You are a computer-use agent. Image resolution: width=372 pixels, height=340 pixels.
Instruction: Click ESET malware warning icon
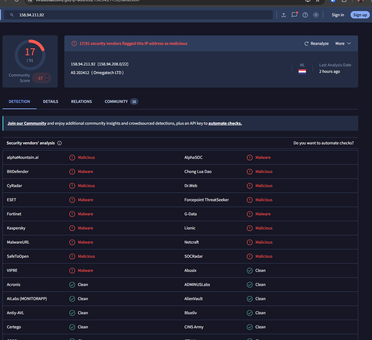(x=72, y=200)
